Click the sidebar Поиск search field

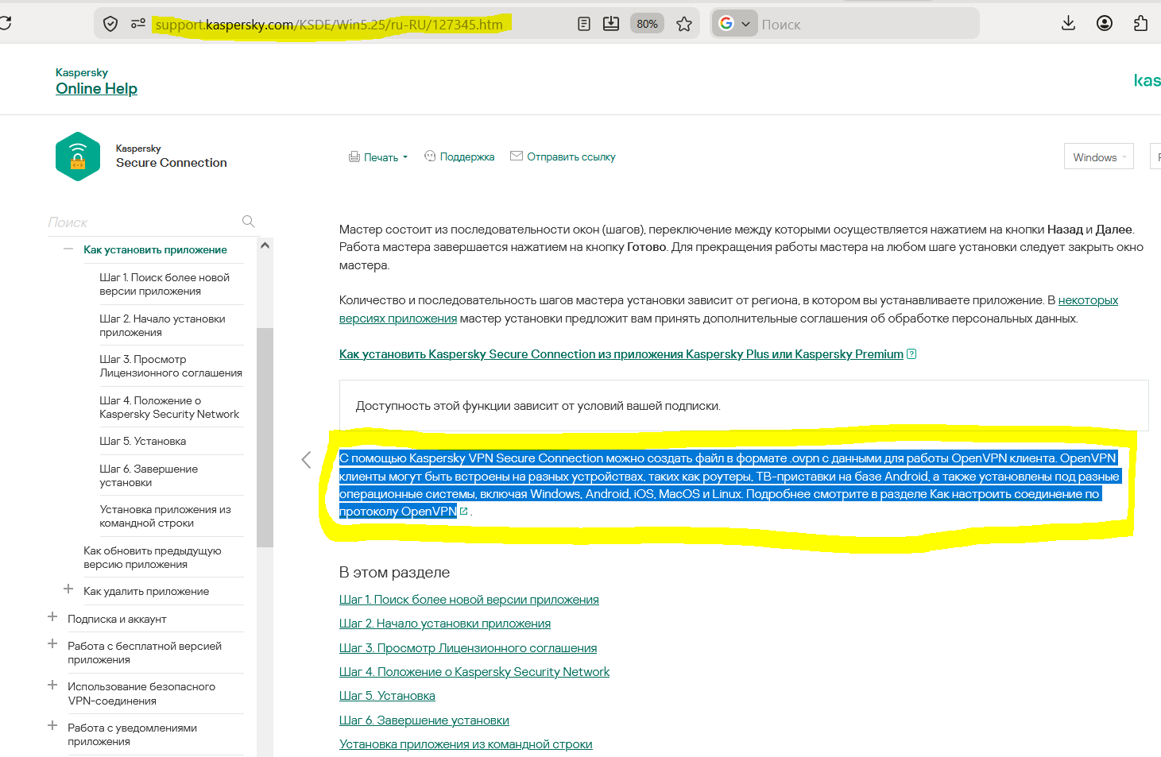143,222
